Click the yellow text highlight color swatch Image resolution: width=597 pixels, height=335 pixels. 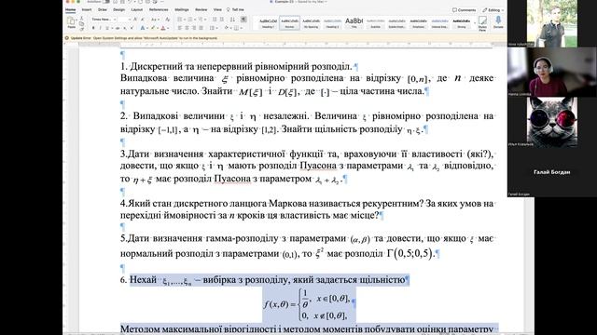153,28
